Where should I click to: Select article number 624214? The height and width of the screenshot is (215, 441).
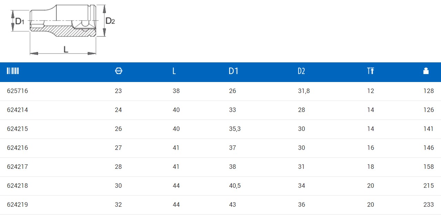(x=18, y=110)
